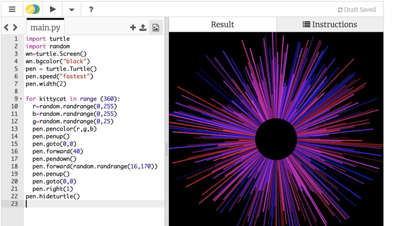Select the main.py file tab
Screen dimensions: 397x226
[x=45, y=27]
